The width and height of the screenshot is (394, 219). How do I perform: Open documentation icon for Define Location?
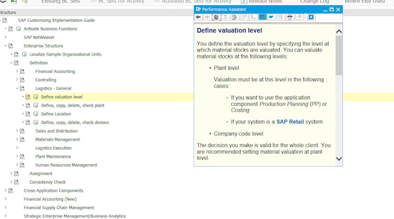tap(28, 114)
